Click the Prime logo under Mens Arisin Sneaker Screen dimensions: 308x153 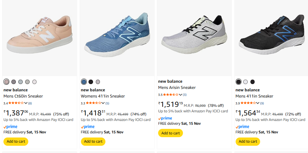[x=165, y=118]
